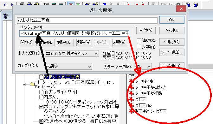
Task: Select file 七五三 in list
Action: coord(140,99)
